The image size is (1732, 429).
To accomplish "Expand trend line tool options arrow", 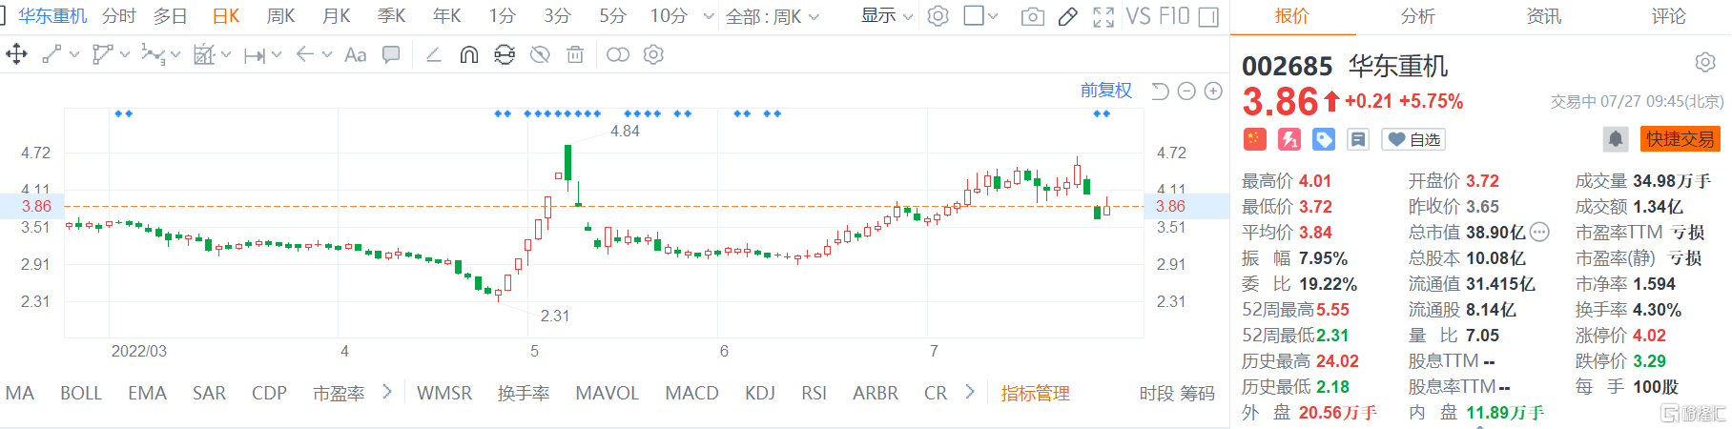I will click(74, 55).
